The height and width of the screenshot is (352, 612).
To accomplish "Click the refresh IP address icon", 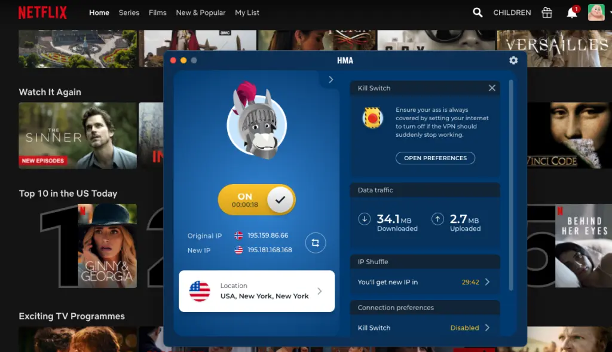I will 316,243.
